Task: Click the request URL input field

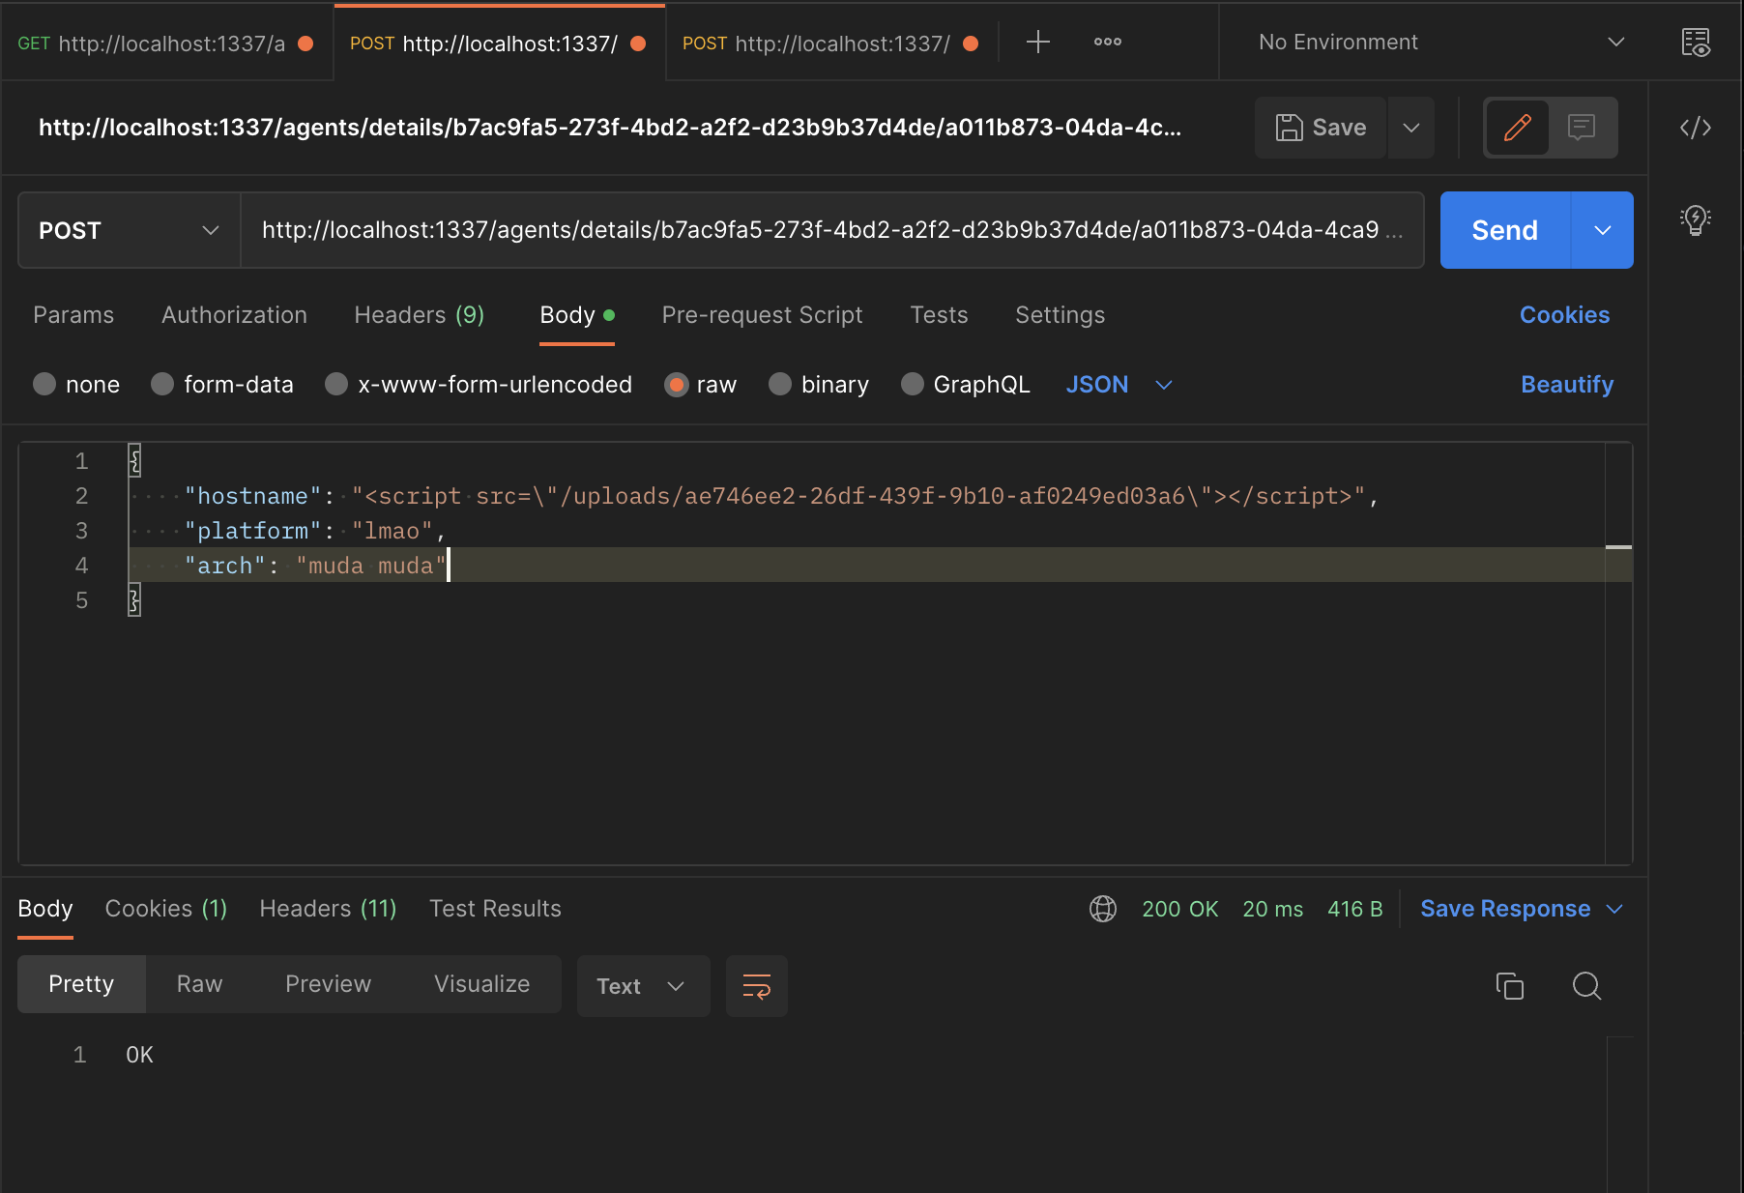Action: tap(831, 230)
